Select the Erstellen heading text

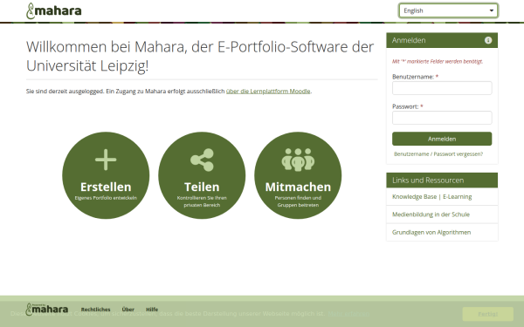coord(106,187)
